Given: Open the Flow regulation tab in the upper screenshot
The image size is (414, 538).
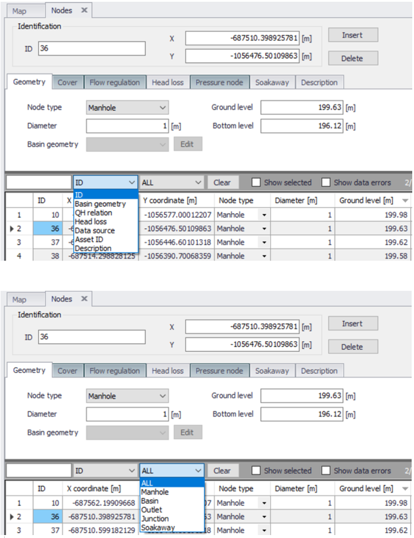Looking at the screenshot, I should [x=115, y=82].
